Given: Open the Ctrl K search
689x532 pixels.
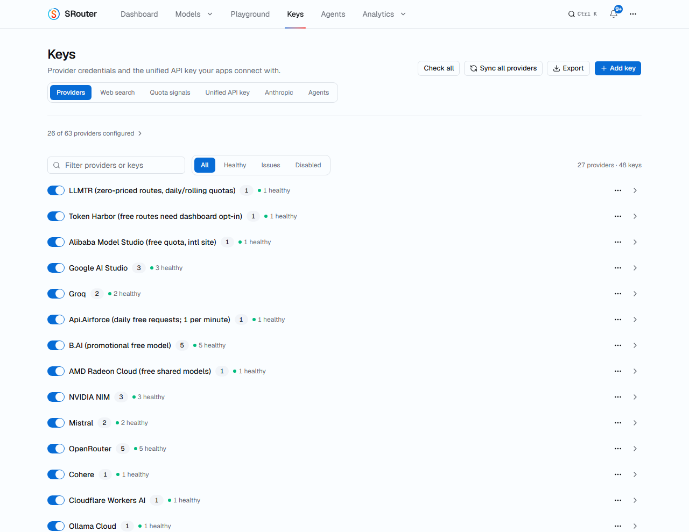Looking at the screenshot, I should [x=582, y=14].
